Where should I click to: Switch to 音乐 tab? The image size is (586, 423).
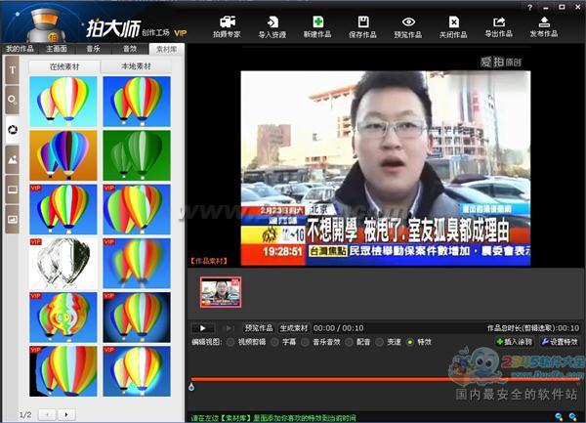[x=93, y=49]
